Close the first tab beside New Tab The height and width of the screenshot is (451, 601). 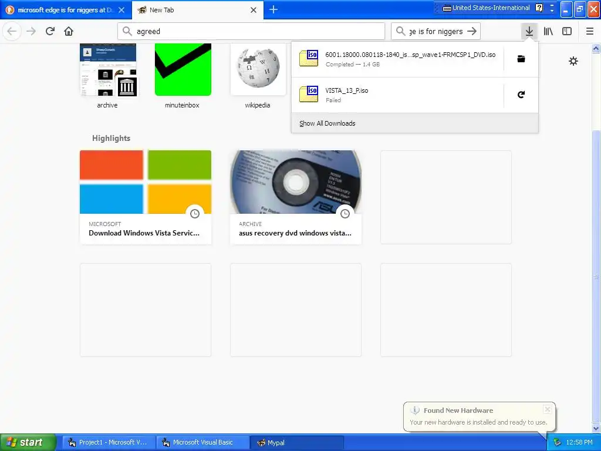click(121, 10)
